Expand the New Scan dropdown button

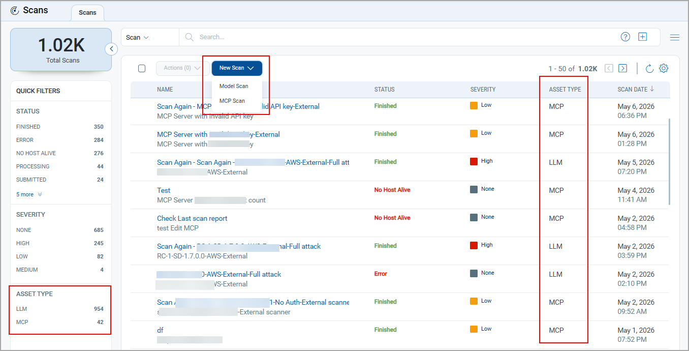click(x=237, y=68)
